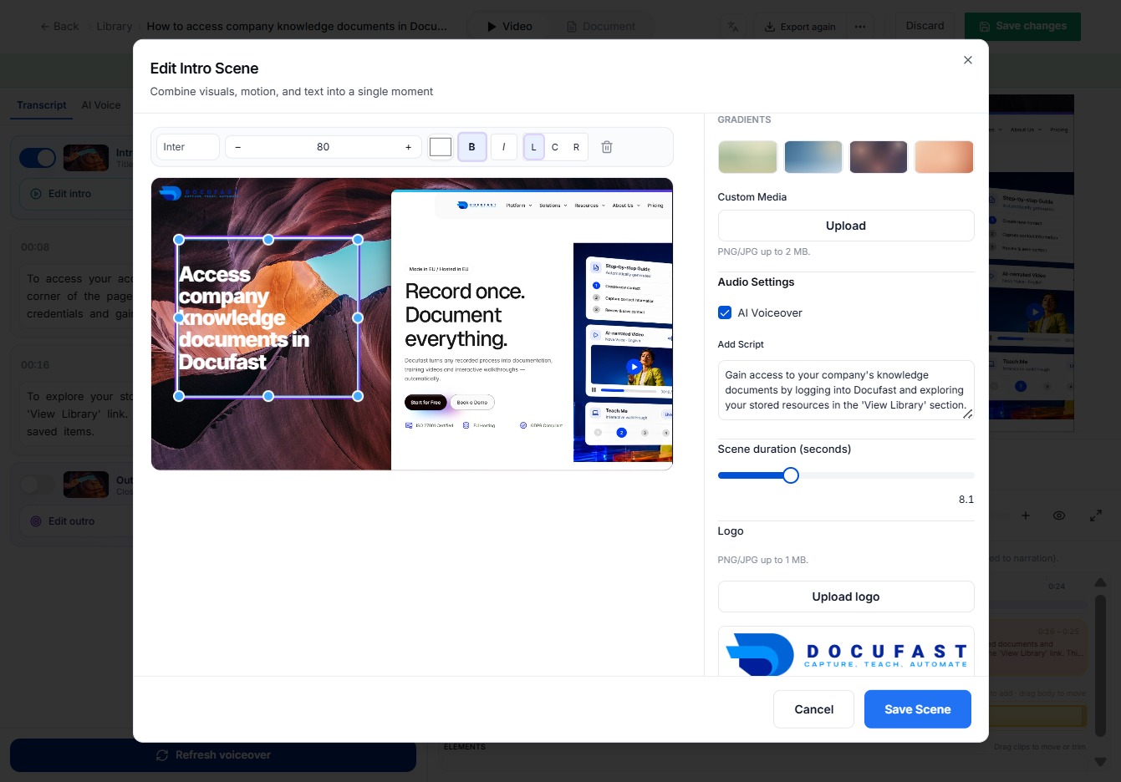The height and width of the screenshot is (782, 1121).
Task: Toggle on the Outro switch in background
Action: tap(38, 485)
